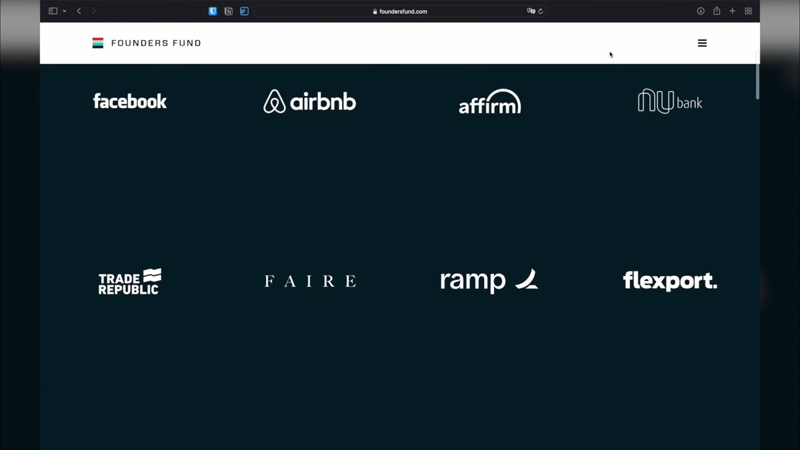Screen dimensions: 800x450
Task: Go to Founders Fund home link
Action: [x=156, y=43]
